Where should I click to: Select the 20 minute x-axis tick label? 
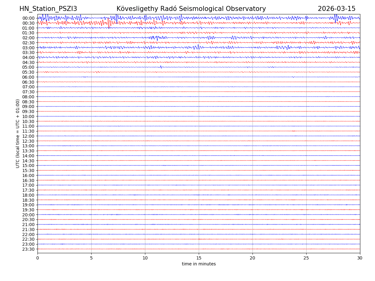tap(252, 258)
